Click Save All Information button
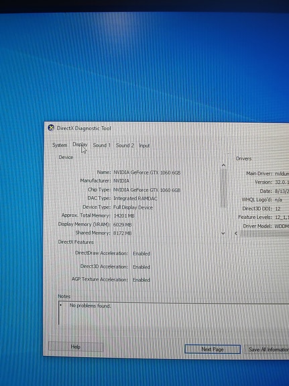 [x=268, y=350]
